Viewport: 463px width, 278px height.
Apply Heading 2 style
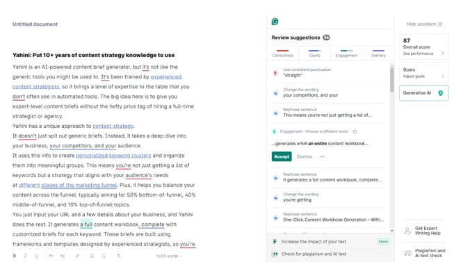[x=63, y=256]
